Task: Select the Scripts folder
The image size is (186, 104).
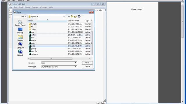Action: click(33, 24)
